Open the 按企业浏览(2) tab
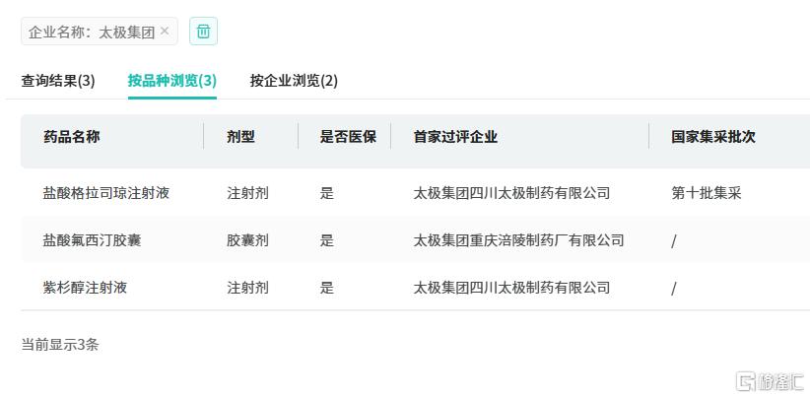 tap(294, 81)
